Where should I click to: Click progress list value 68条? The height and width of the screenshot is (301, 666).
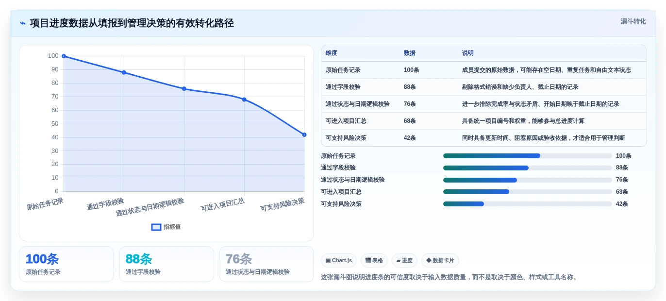(x=622, y=192)
